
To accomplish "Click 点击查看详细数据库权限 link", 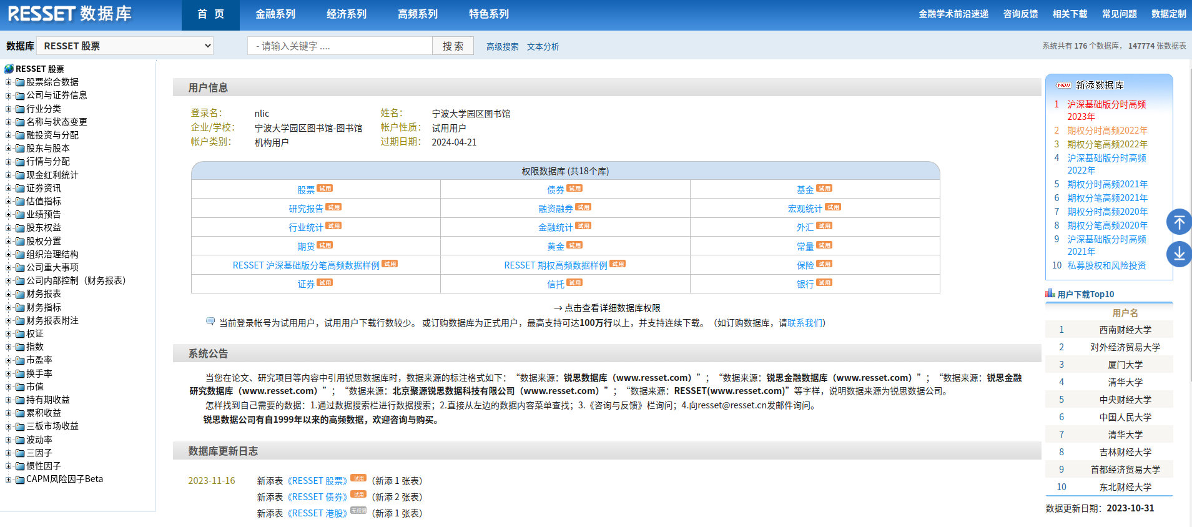I will coord(613,308).
